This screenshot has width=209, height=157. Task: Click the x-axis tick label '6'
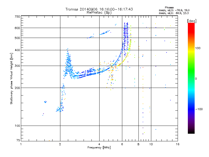click(x=122, y=144)
